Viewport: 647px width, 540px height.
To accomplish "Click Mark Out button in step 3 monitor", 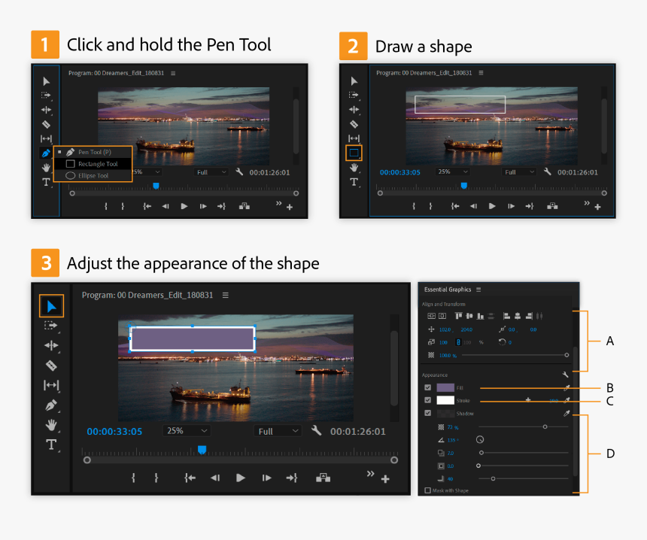I will pyautogui.click(x=156, y=478).
